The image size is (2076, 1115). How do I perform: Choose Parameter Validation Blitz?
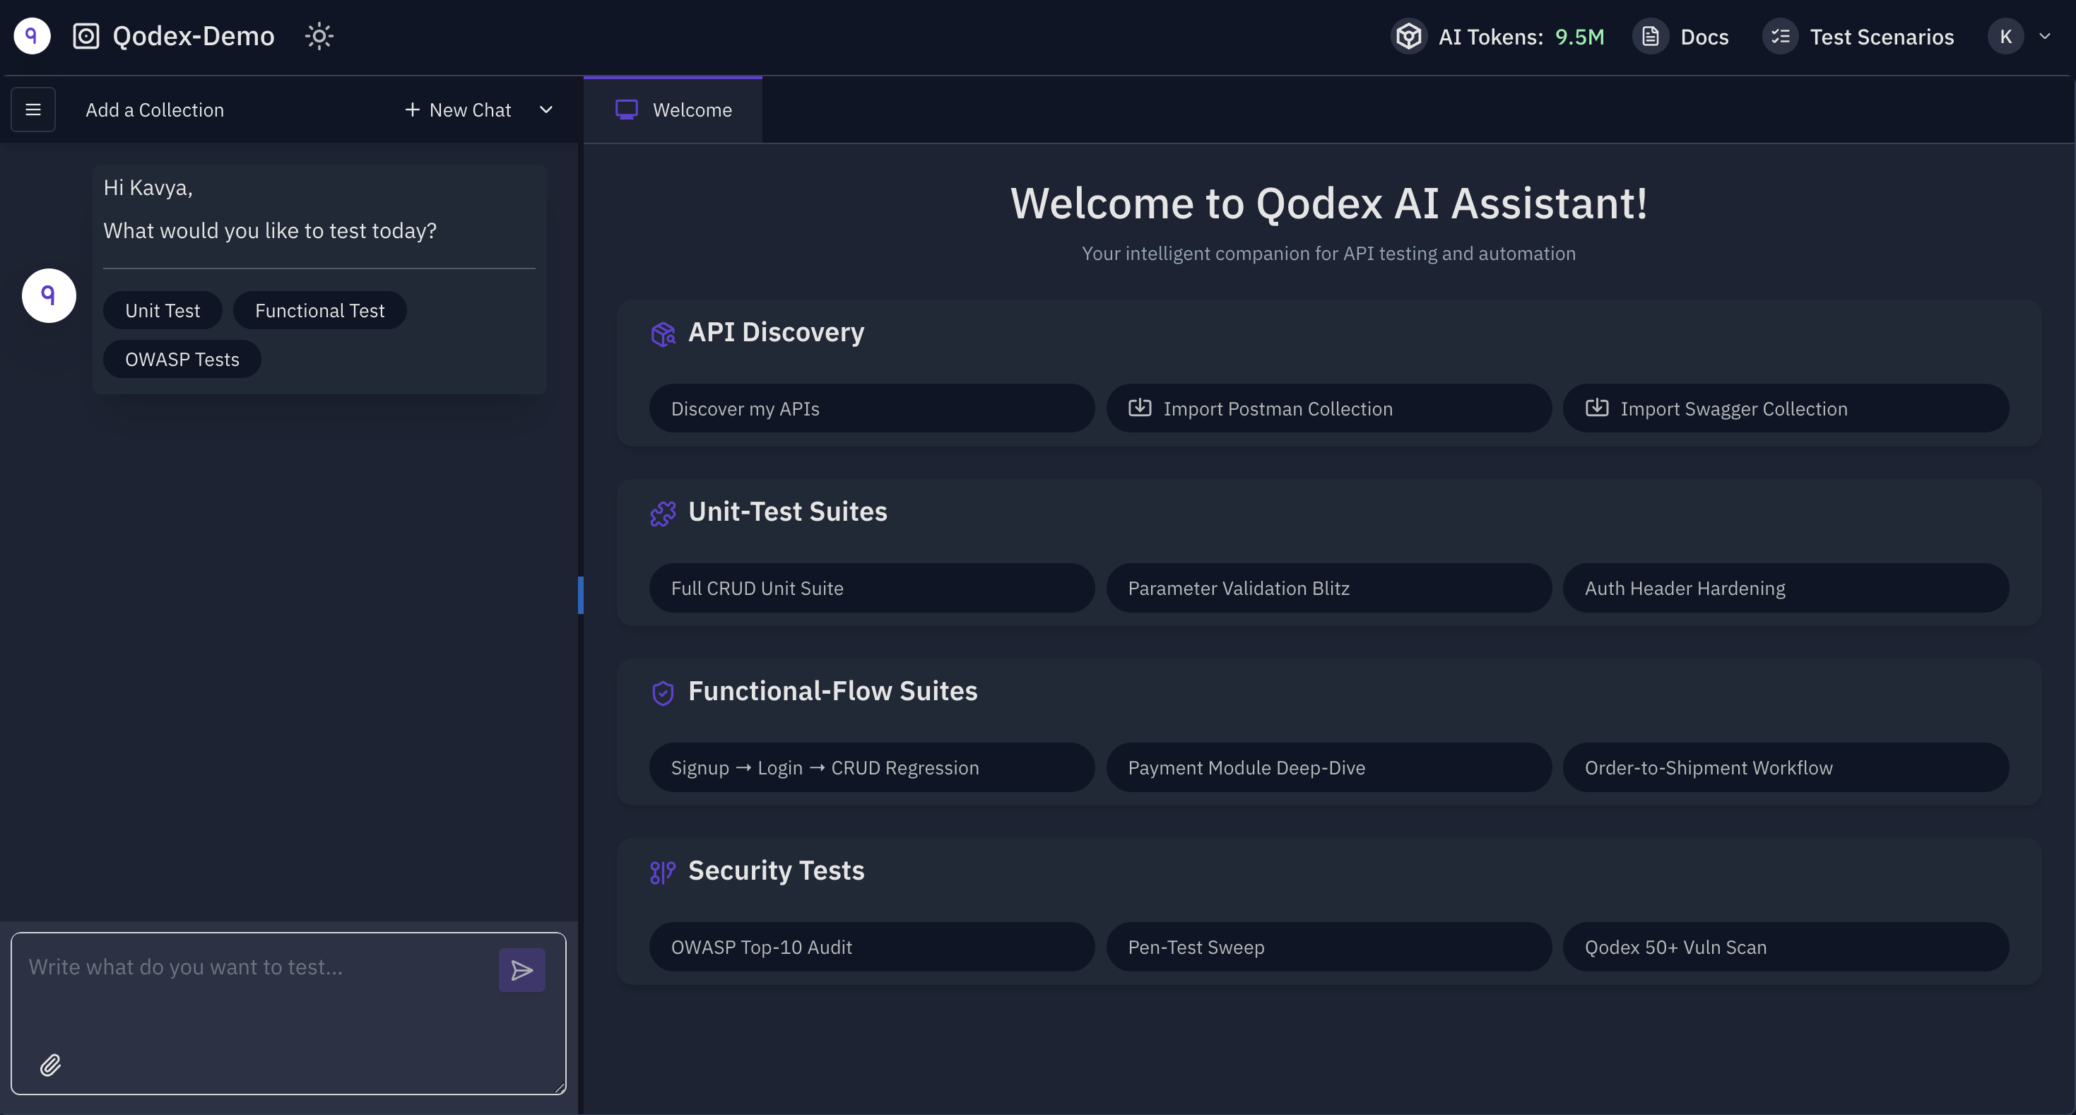1329,588
